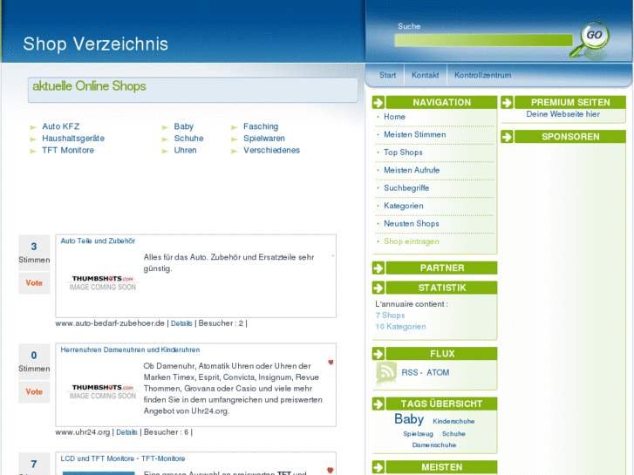Click the Shop Verzeichnis site title

[x=95, y=44]
